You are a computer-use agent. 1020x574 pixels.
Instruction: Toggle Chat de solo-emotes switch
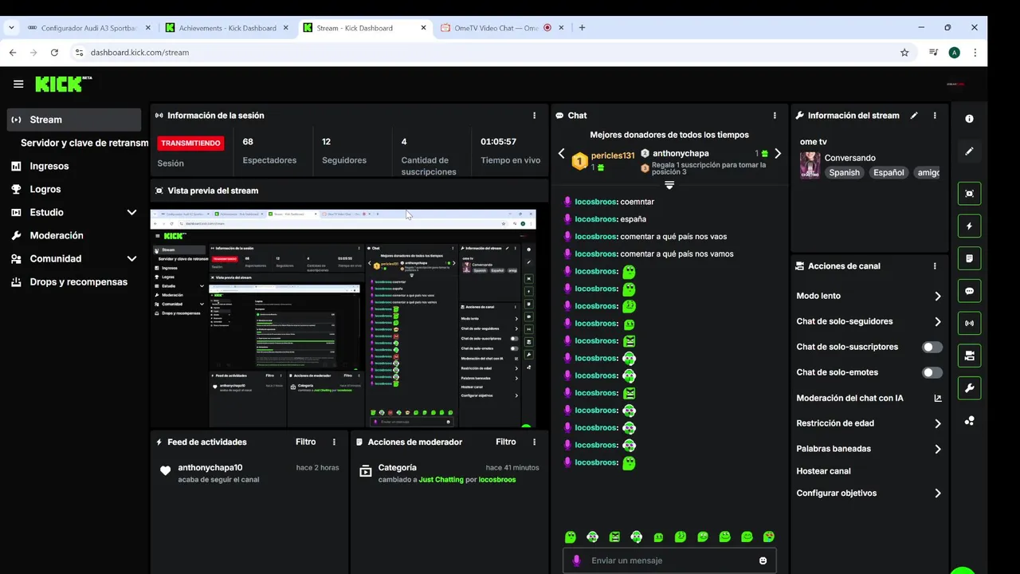[932, 372]
